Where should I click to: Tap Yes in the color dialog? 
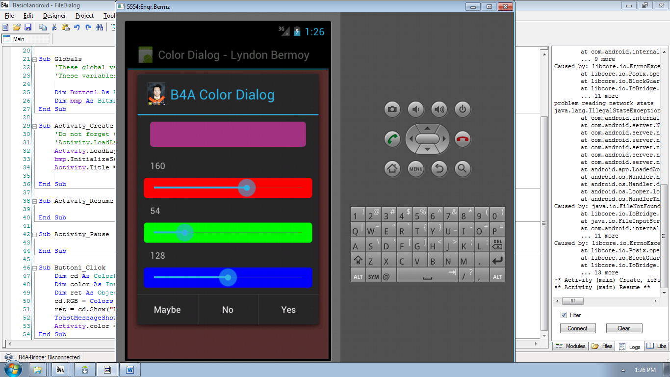(x=288, y=310)
